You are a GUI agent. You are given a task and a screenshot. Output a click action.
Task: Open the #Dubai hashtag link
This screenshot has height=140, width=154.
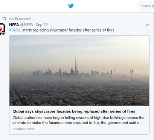pyautogui.click(x=15, y=30)
